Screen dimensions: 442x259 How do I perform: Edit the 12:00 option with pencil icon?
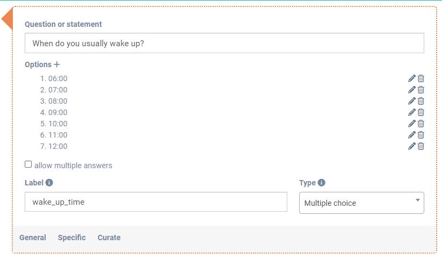(x=412, y=146)
